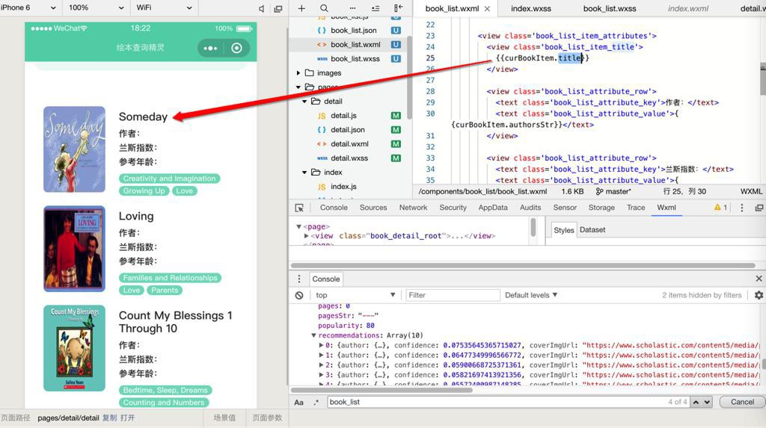Screen dimensions: 766x428
Task: Click the add new file plus icon
Action: point(301,8)
